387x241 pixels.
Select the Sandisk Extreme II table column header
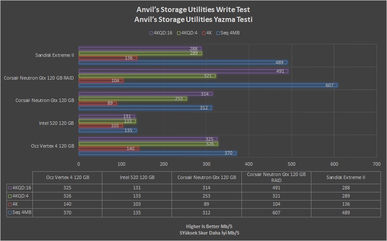coord(346,177)
